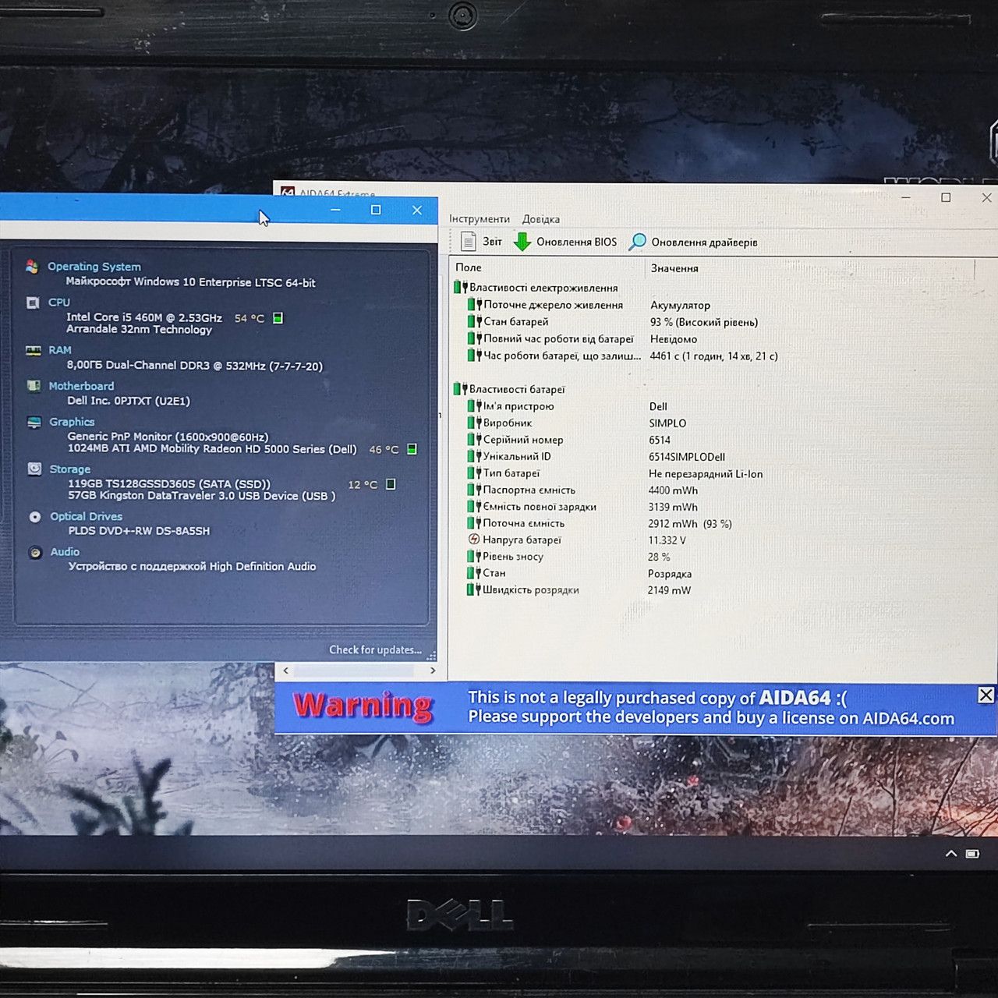
Task: Select the Повний час роботи від батареї field
Action: 558,338
